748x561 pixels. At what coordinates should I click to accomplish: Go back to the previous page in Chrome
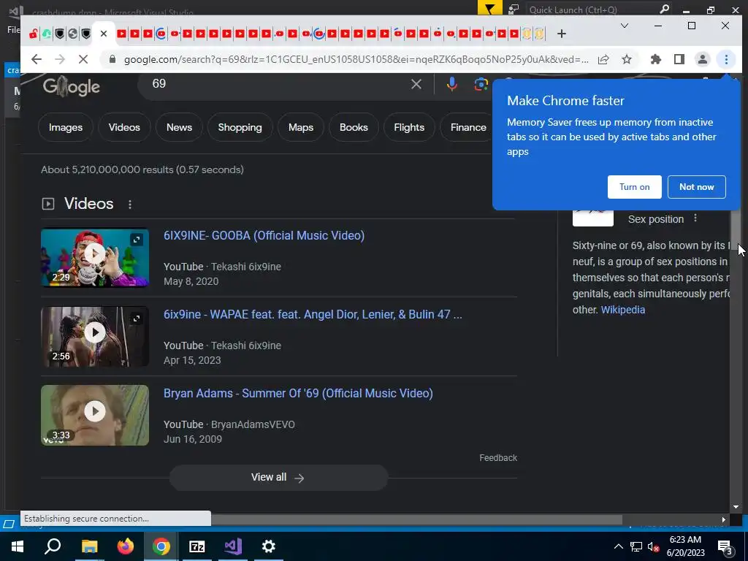pyautogui.click(x=37, y=59)
